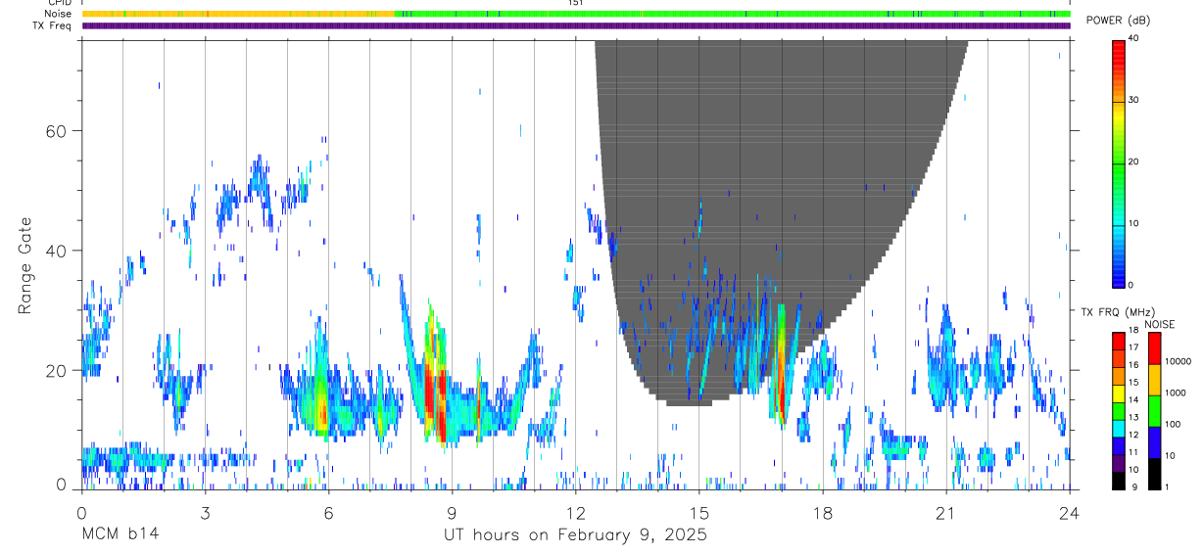Click hour tick '15' on UT axis
The height and width of the screenshot is (555, 1203).
[x=698, y=513]
